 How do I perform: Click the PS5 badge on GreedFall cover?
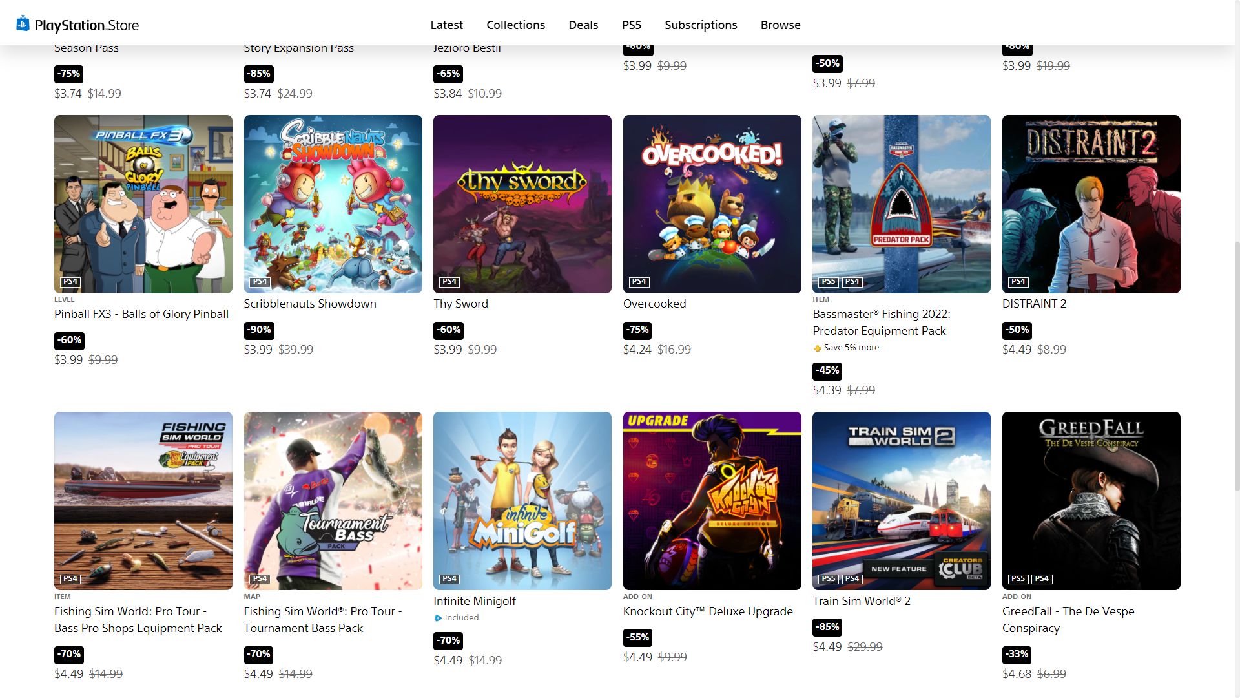(1018, 579)
